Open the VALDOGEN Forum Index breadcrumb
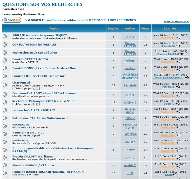Screen dimensions: 192x179 [43, 20]
